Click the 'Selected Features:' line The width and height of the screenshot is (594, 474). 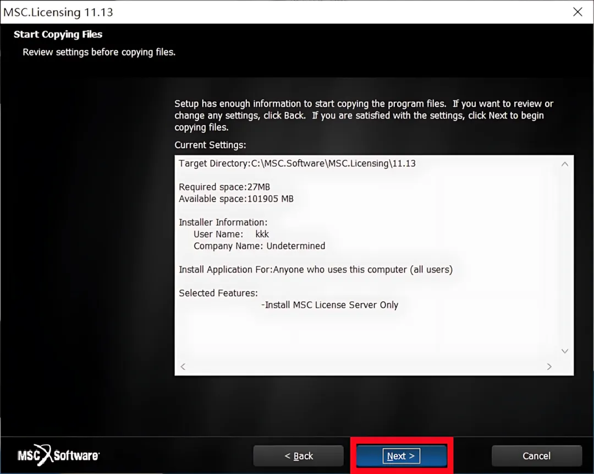coord(218,293)
